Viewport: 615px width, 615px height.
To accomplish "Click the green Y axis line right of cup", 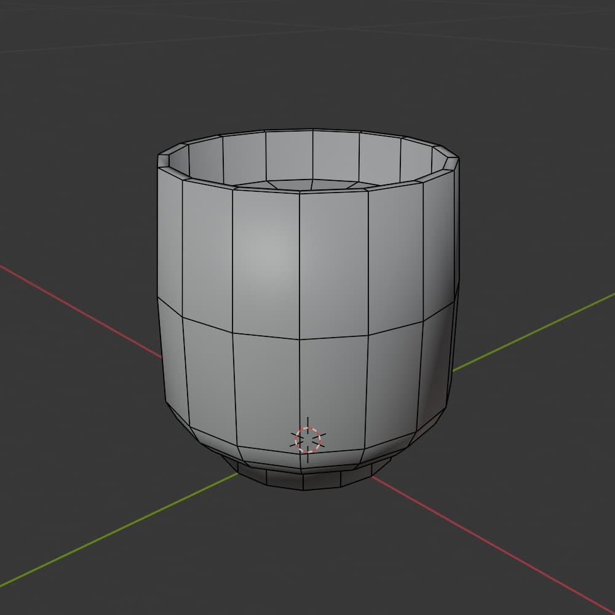I will [x=533, y=332].
